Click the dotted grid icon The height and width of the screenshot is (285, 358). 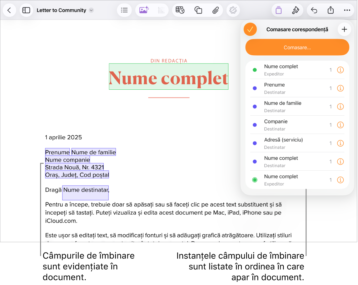coord(161,10)
